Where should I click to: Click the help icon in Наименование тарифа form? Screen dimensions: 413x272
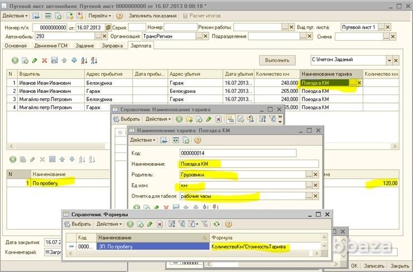(x=197, y=140)
